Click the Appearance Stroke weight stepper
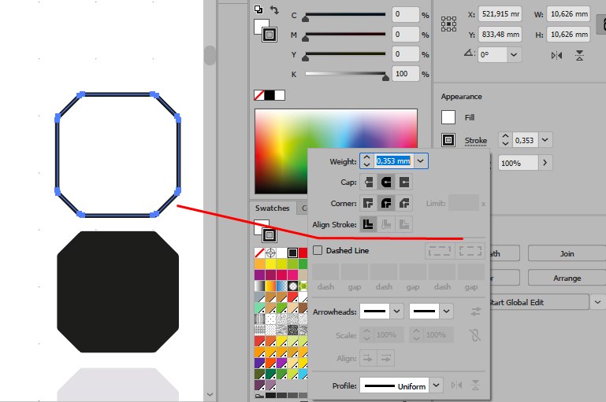This screenshot has width=606, height=402. [x=505, y=140]
